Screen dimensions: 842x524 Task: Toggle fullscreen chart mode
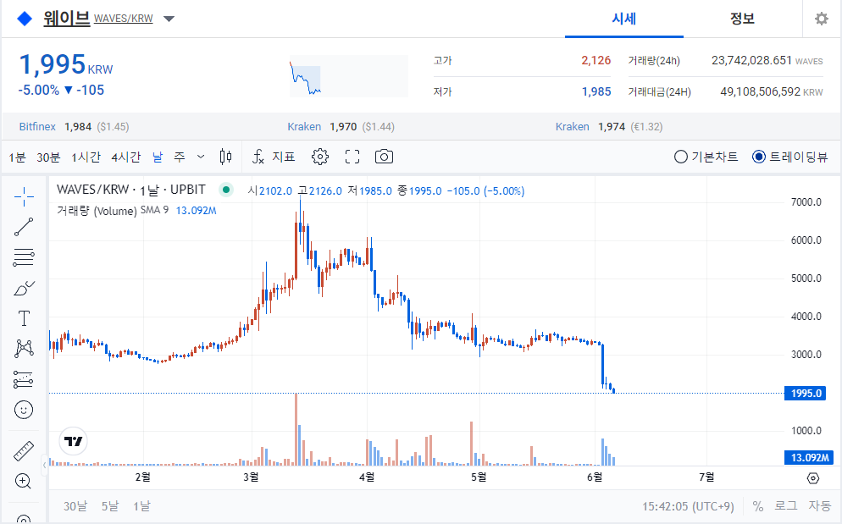[x=352, y=157]
